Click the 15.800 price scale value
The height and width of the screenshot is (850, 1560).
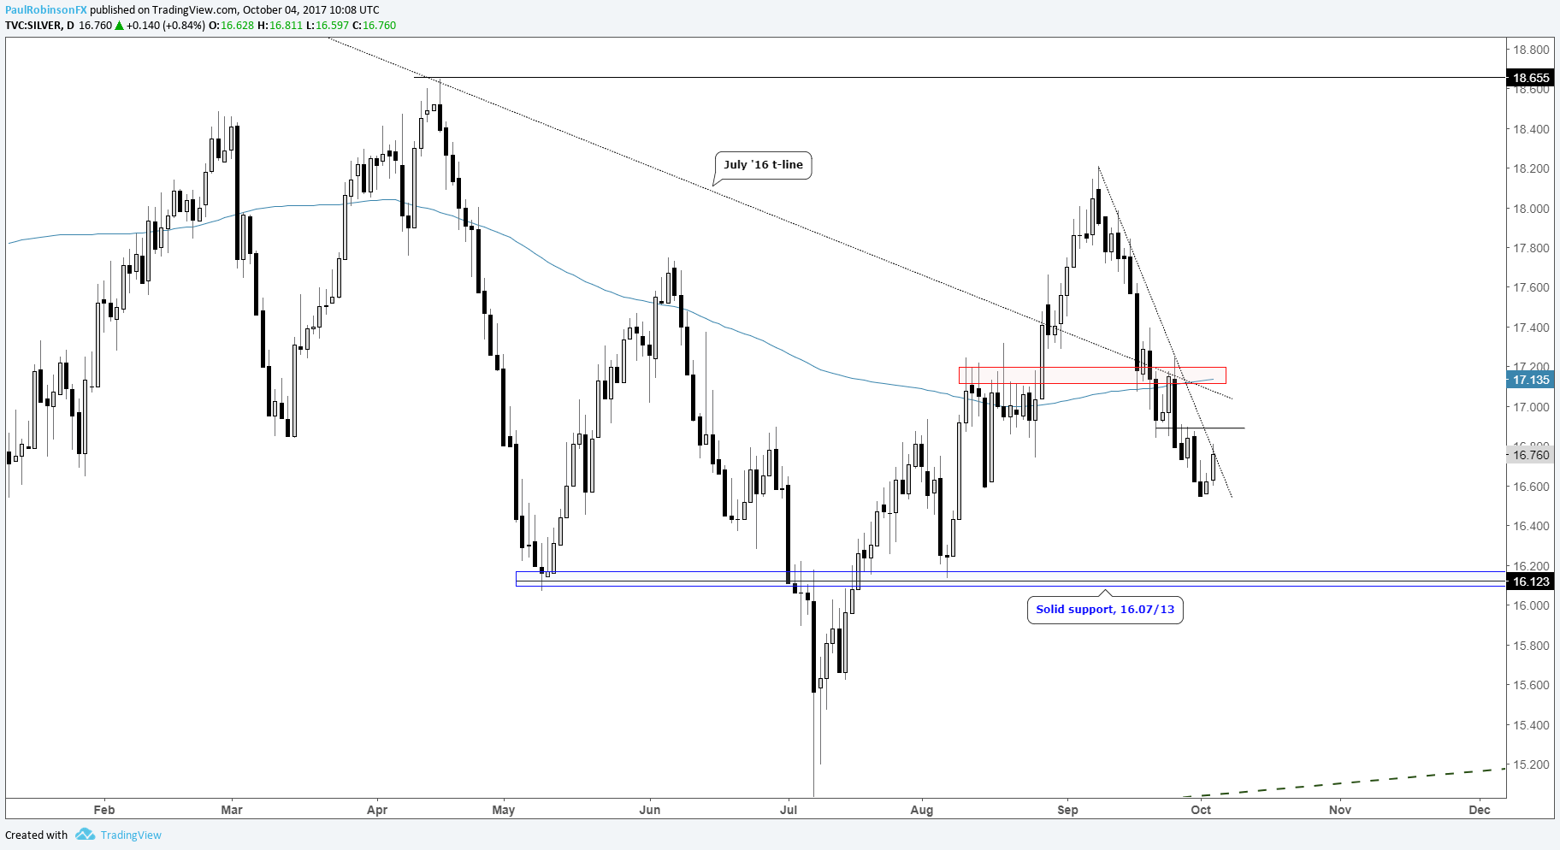point(1531,646)
